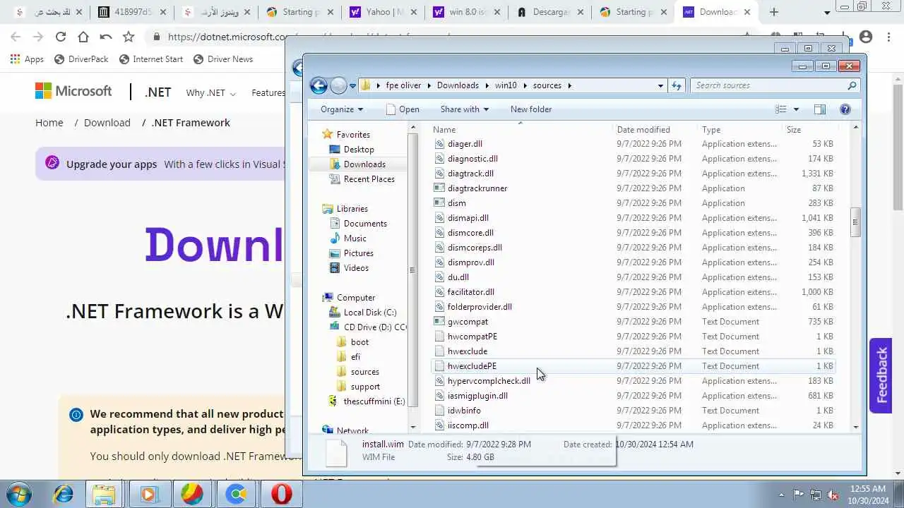Open the media player taskbar icon
Screen dimensions: 904x508
[148, 495]
